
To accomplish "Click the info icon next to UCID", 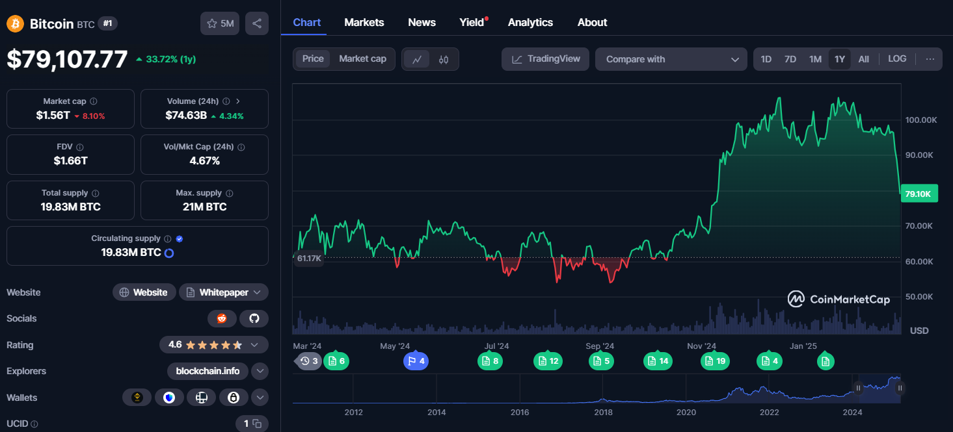I will pyautogui.click(x=34, y=424).
